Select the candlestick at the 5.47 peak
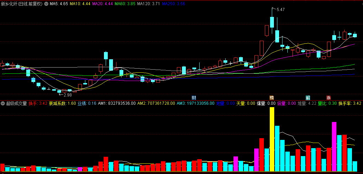The image size is (363, 174). click(x=272, y=22)
